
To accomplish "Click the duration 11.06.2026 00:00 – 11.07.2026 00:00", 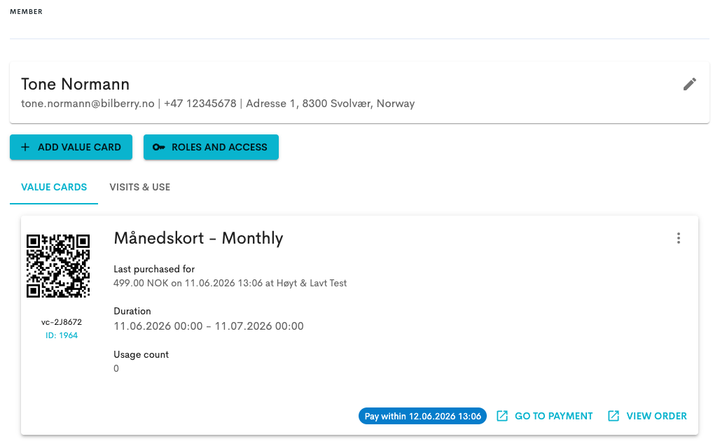I will [209, 326].
